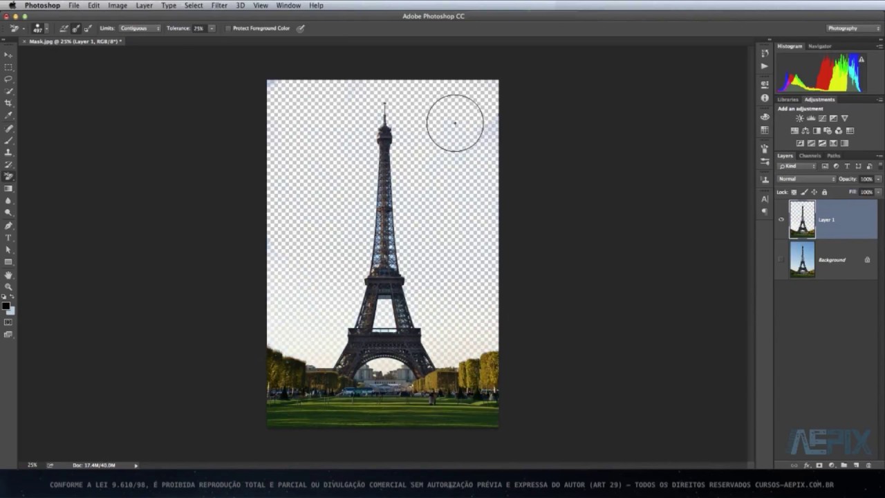Image resolution: width=885 pixels, height=498 pixels.
Task: Select the Blur tool
Action: pyautogui.click(x=8, y=201)
